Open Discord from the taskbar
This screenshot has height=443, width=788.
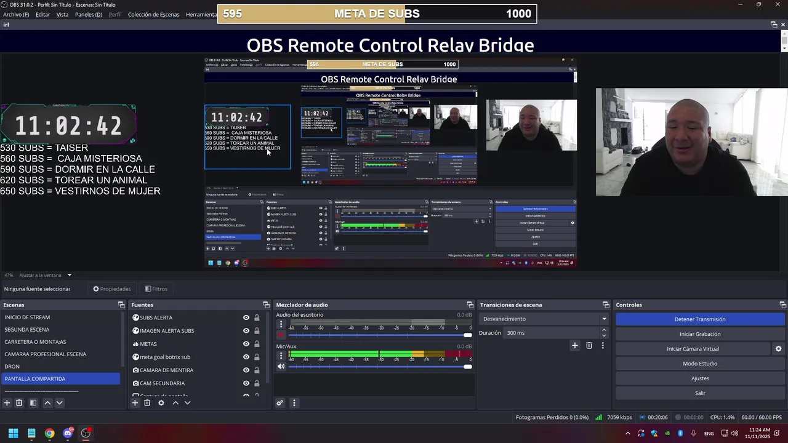68,433
